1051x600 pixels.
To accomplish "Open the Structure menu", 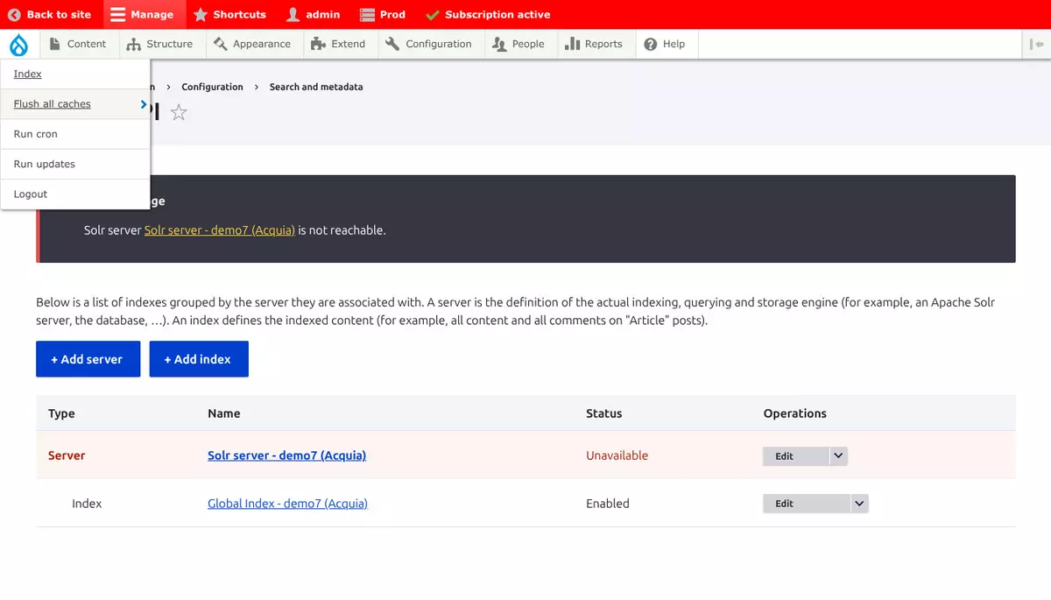I will click(x=159, y=44).
